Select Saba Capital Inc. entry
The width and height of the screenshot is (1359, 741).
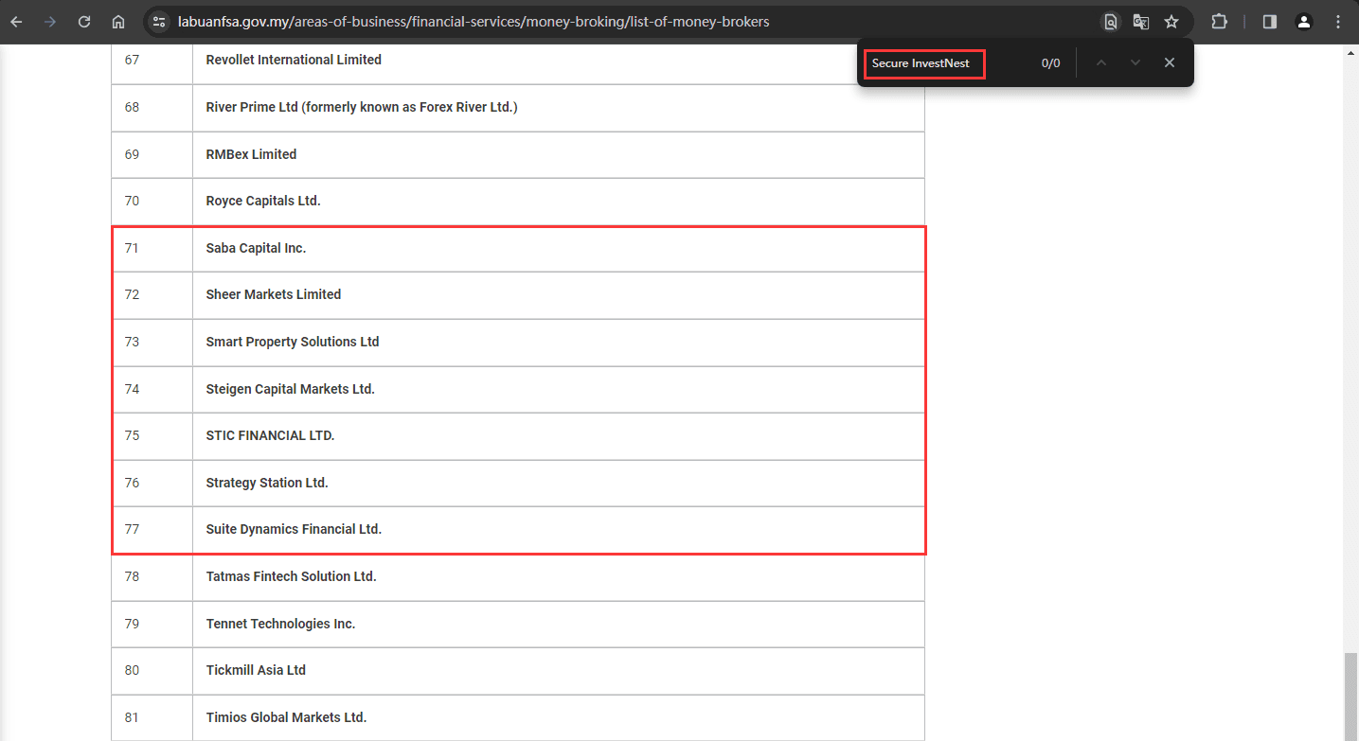click(x=256, y=248)
